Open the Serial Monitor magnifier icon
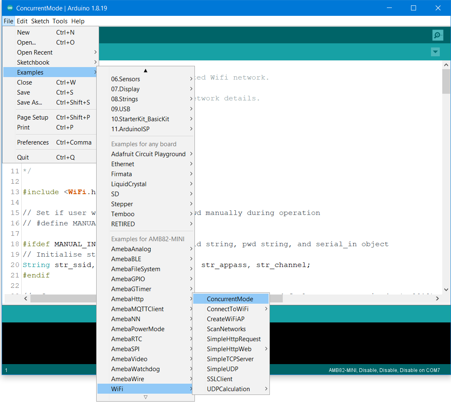 pos(437,35)
